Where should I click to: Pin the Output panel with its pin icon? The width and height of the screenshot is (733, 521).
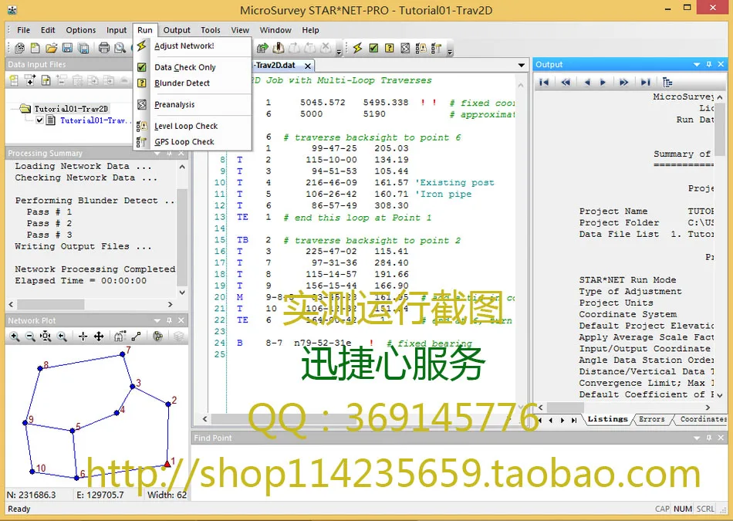[708, 64]
